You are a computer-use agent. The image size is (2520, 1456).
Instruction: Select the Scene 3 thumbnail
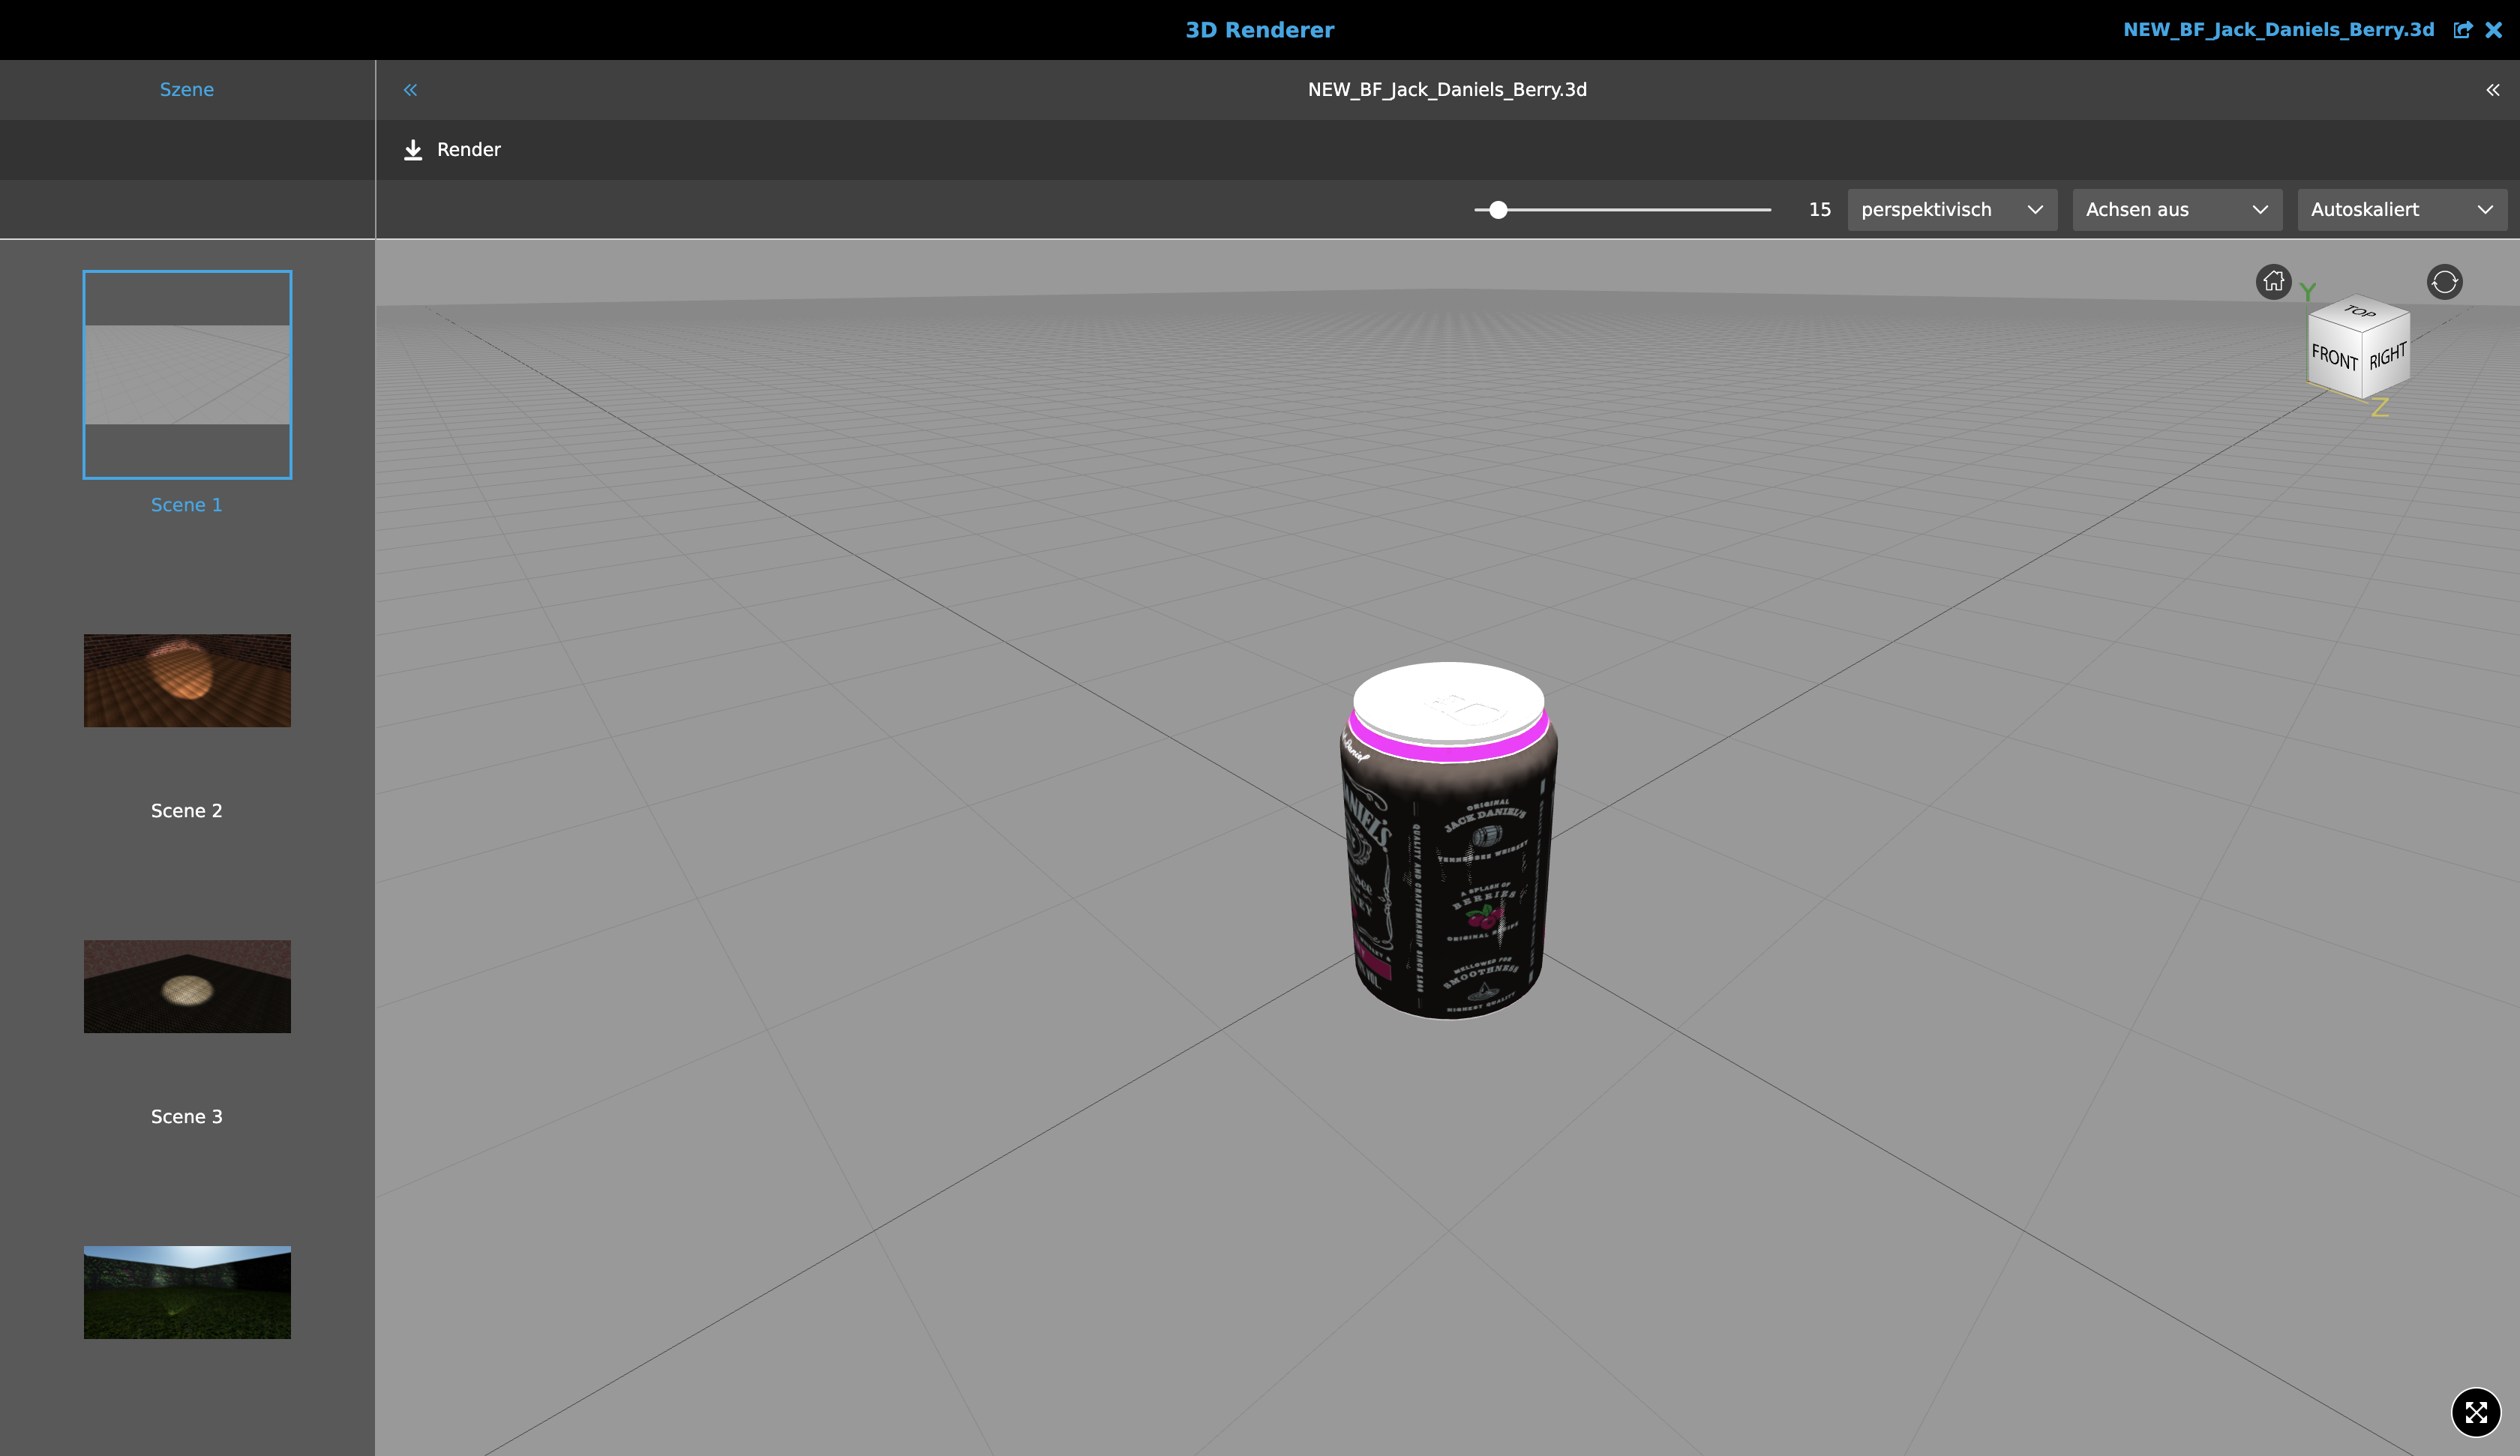(187, 987)
